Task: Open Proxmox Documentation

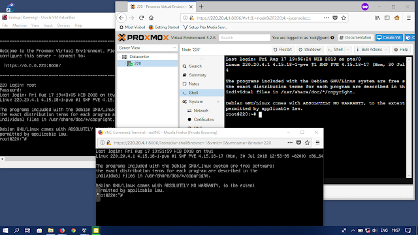Action: (x=355, y=38)
